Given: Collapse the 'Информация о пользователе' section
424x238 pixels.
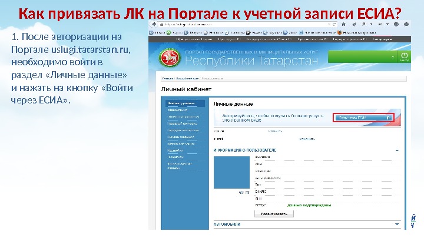Looking at the screenshot, I should tap(397, 150).
